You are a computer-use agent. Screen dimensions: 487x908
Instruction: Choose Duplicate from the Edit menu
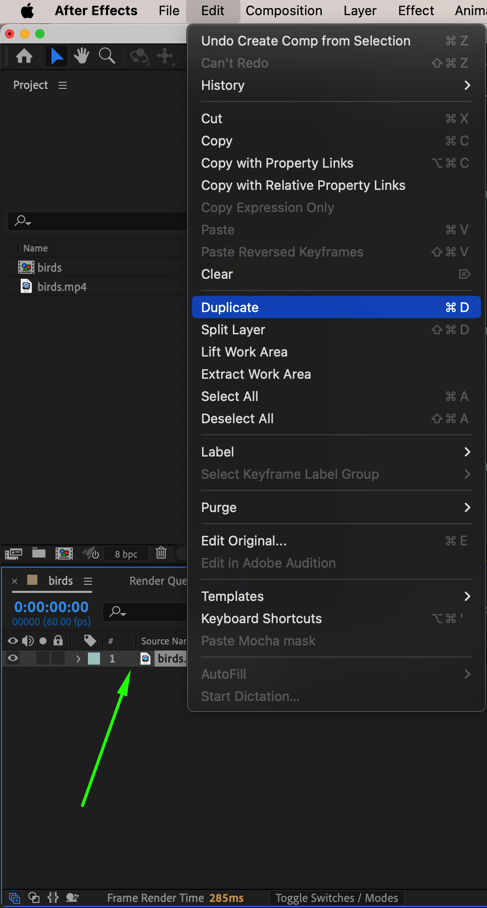(x=336, y=308)
